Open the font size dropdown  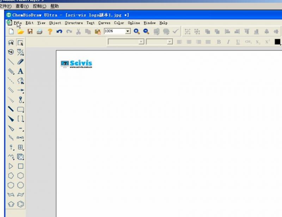coord(170,42)
